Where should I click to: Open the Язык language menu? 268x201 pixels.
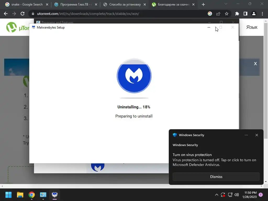(x=252, y=27)
